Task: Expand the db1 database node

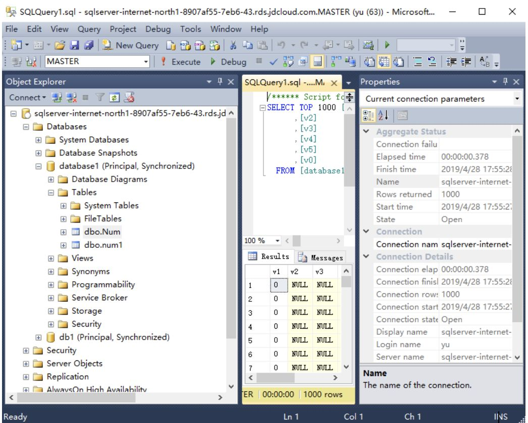Action: (x=38, y=338)
